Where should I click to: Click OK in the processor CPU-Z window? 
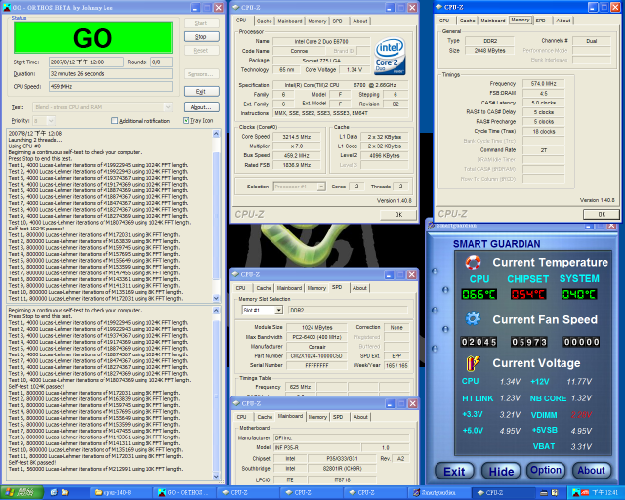coord(398,215)
